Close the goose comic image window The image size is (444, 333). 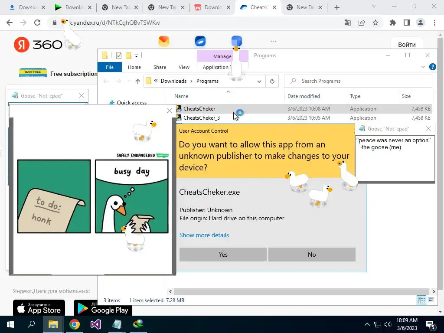click(170, 111)
